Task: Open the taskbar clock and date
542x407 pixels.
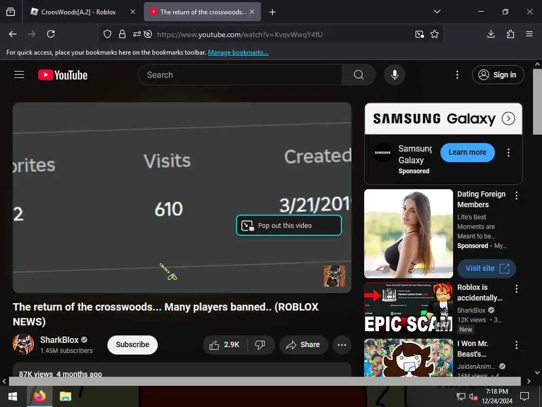Action: tap(496, 396)
